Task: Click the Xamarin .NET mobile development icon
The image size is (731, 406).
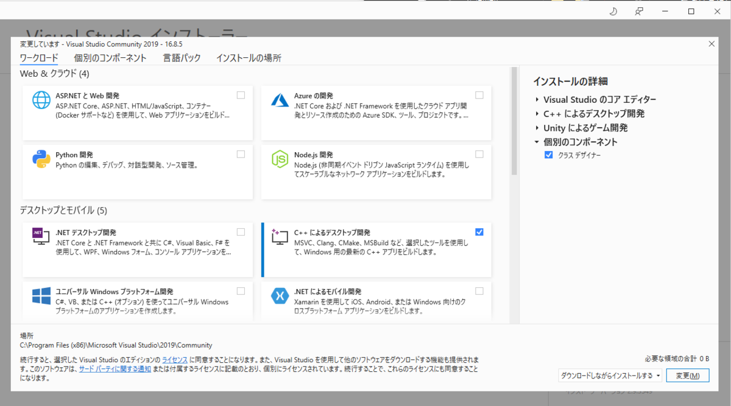Action: (280, 296)
